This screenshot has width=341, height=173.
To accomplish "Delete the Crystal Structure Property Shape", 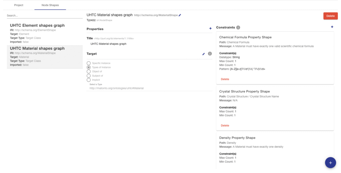I will coord(225,126).
